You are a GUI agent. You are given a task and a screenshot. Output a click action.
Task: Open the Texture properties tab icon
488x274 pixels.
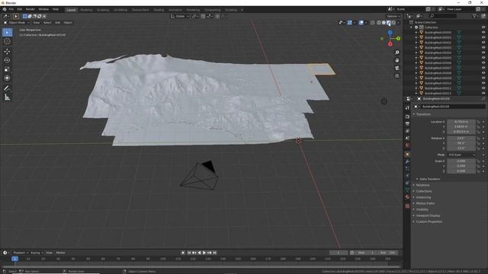click(407, 205)
